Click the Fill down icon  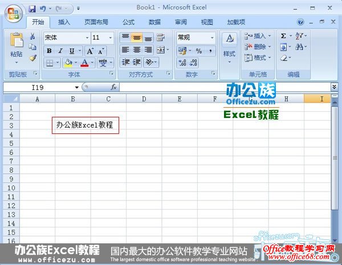283,47
